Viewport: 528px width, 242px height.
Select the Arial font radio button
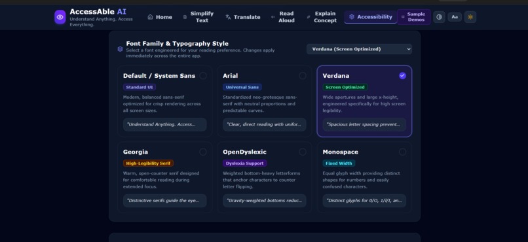[x=303, y=76]
